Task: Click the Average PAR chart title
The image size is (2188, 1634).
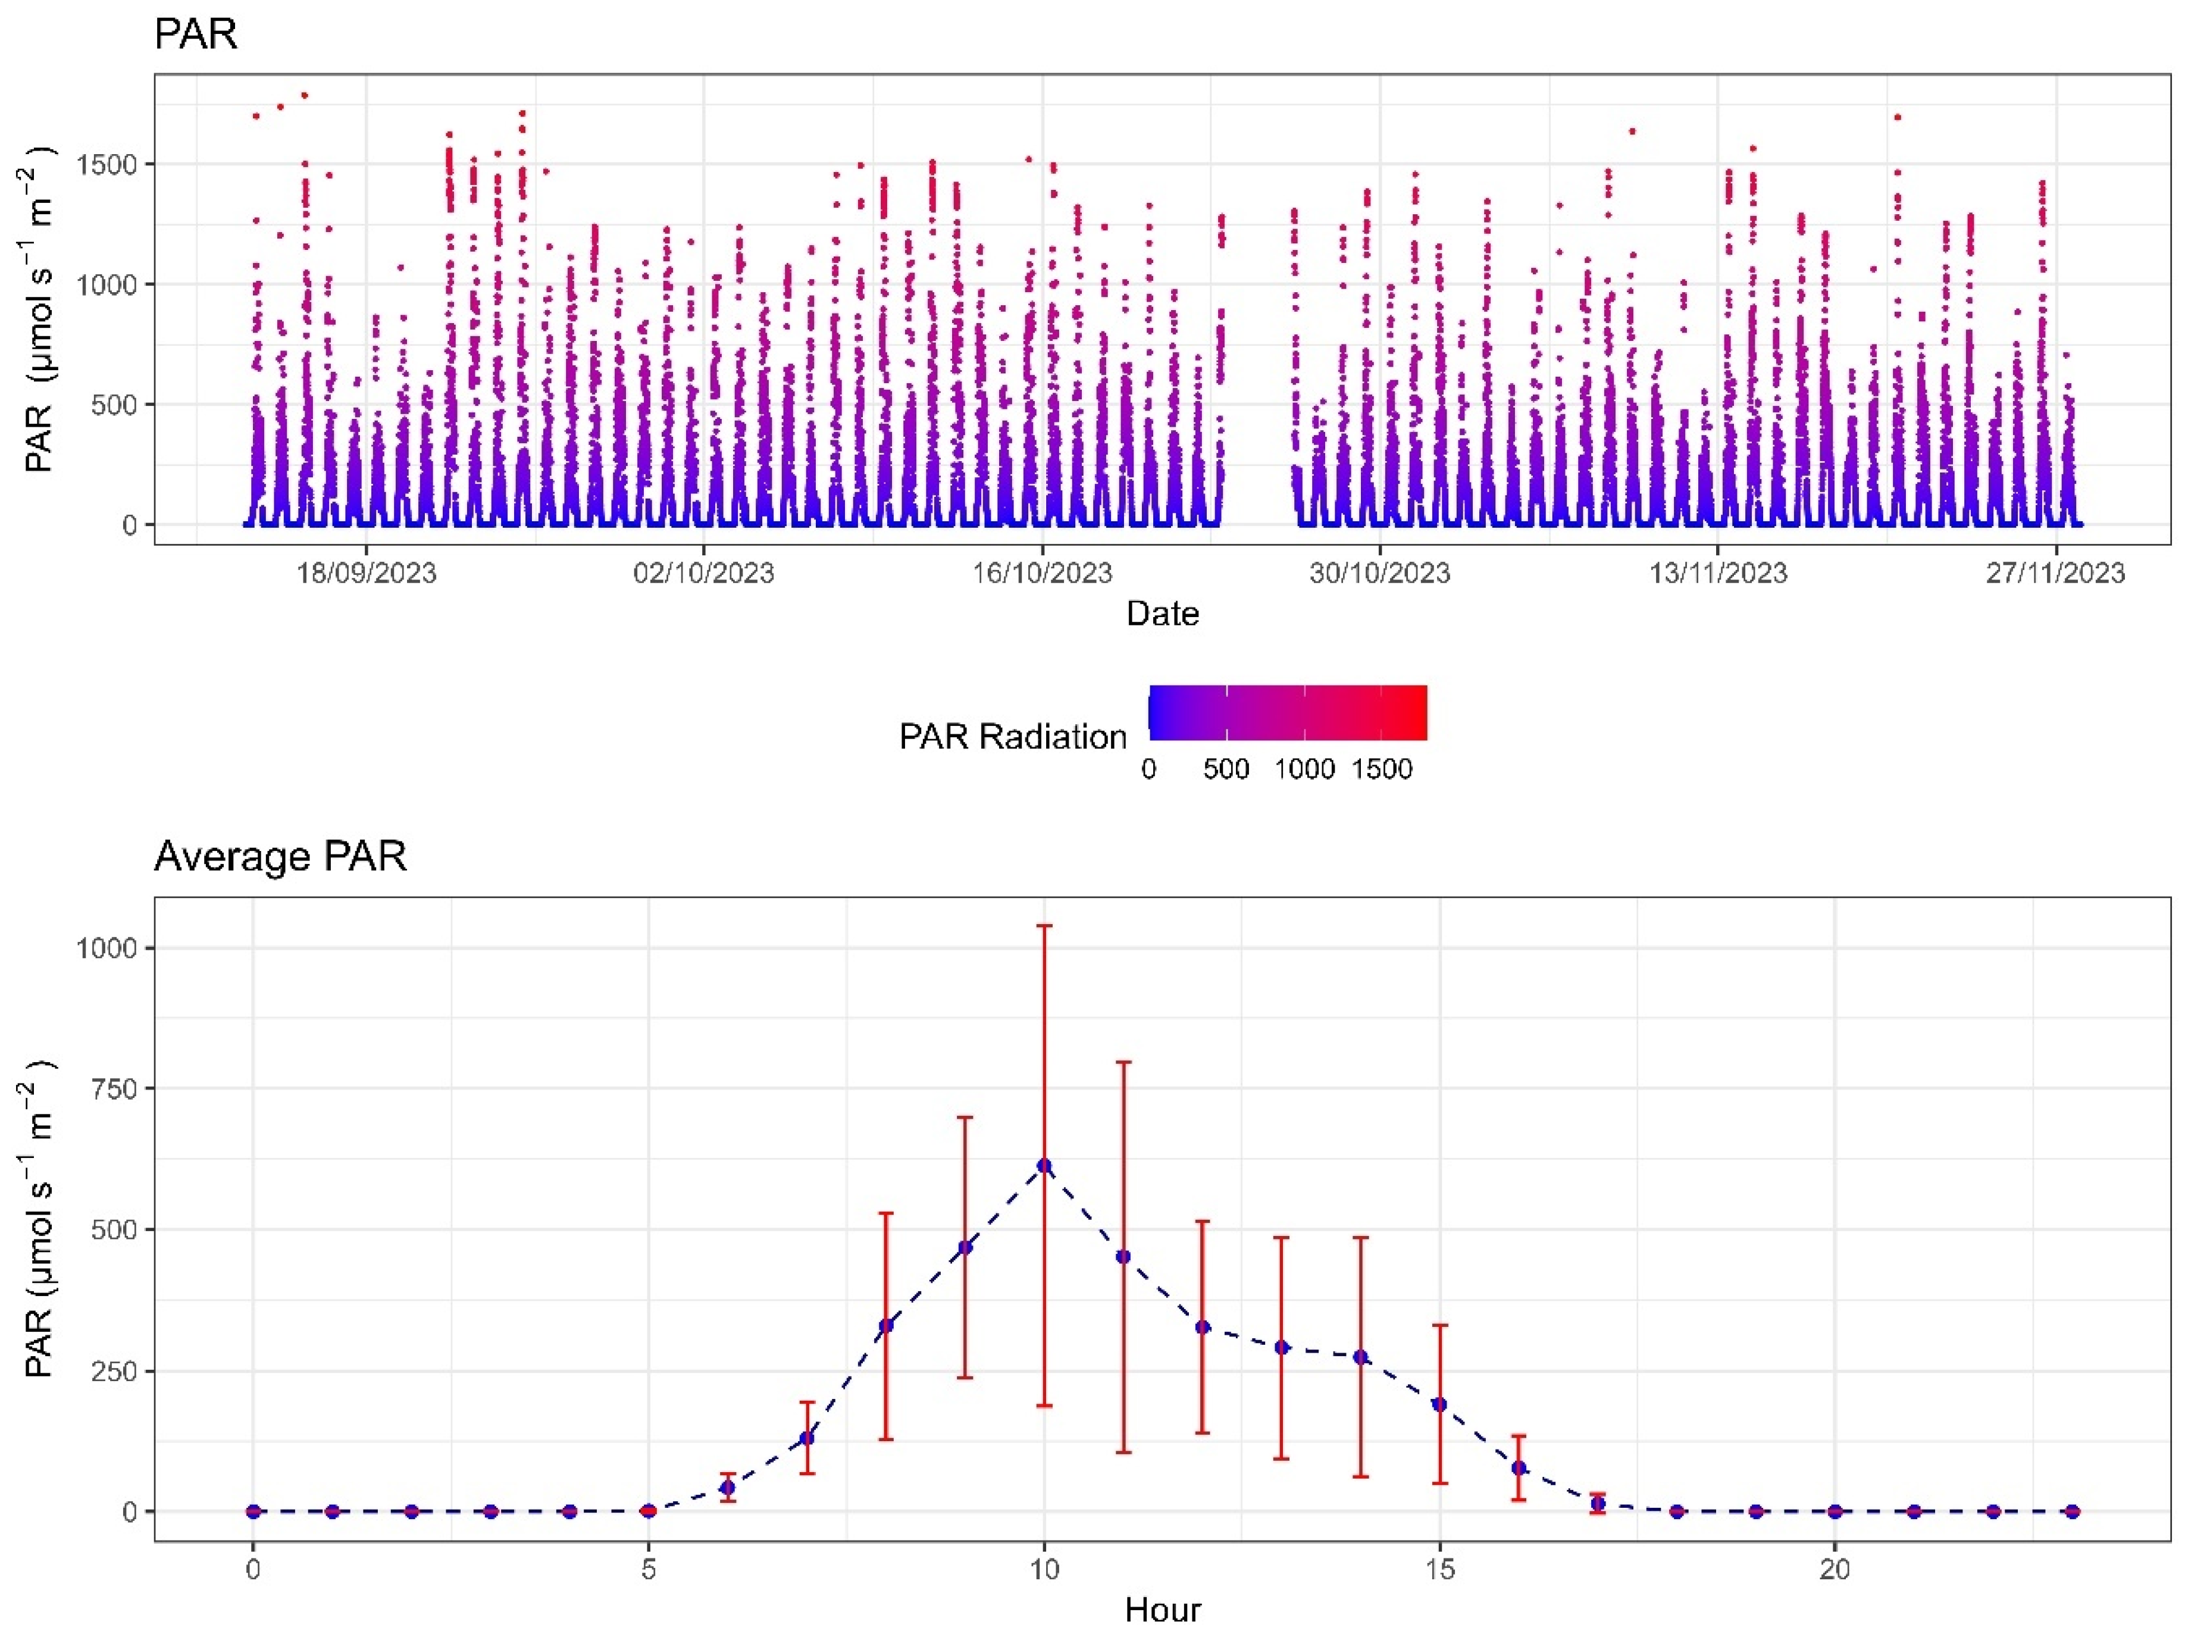Action: coord(280,856)
